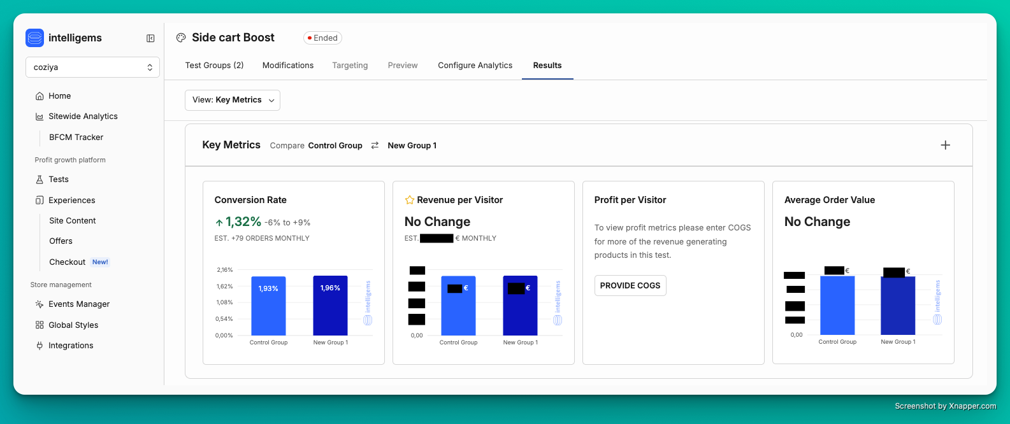Open the Configure Analytics tab
The width and height of the screenshot is (1010, 424).
(475, 66)
